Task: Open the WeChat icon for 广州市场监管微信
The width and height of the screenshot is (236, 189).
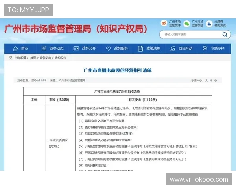Action: tap(186, 24)
